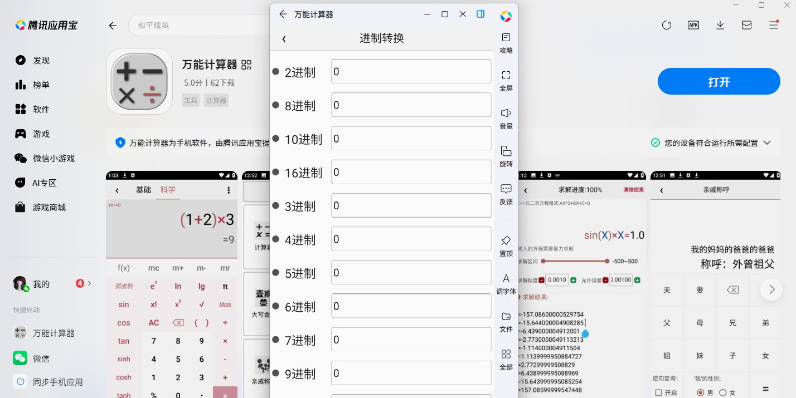The width and height of the screenshot is (796, 398).
Task: Click 5.0分 | 62下载 rating text
Action: click(x=209, y=83)
